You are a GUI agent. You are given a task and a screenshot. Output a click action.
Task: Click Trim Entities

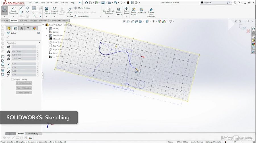[x=47, y=11]
